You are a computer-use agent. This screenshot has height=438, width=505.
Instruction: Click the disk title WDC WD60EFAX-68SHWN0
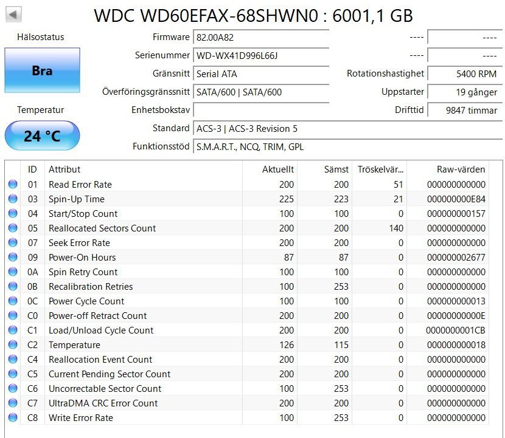coord(206,15)
